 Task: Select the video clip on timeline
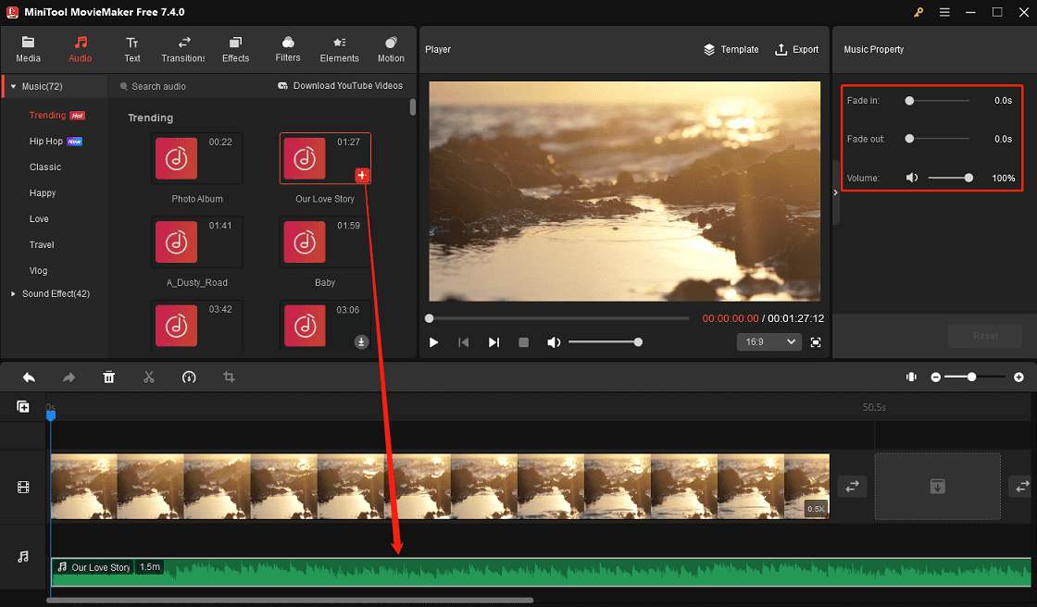coord(440,486)
